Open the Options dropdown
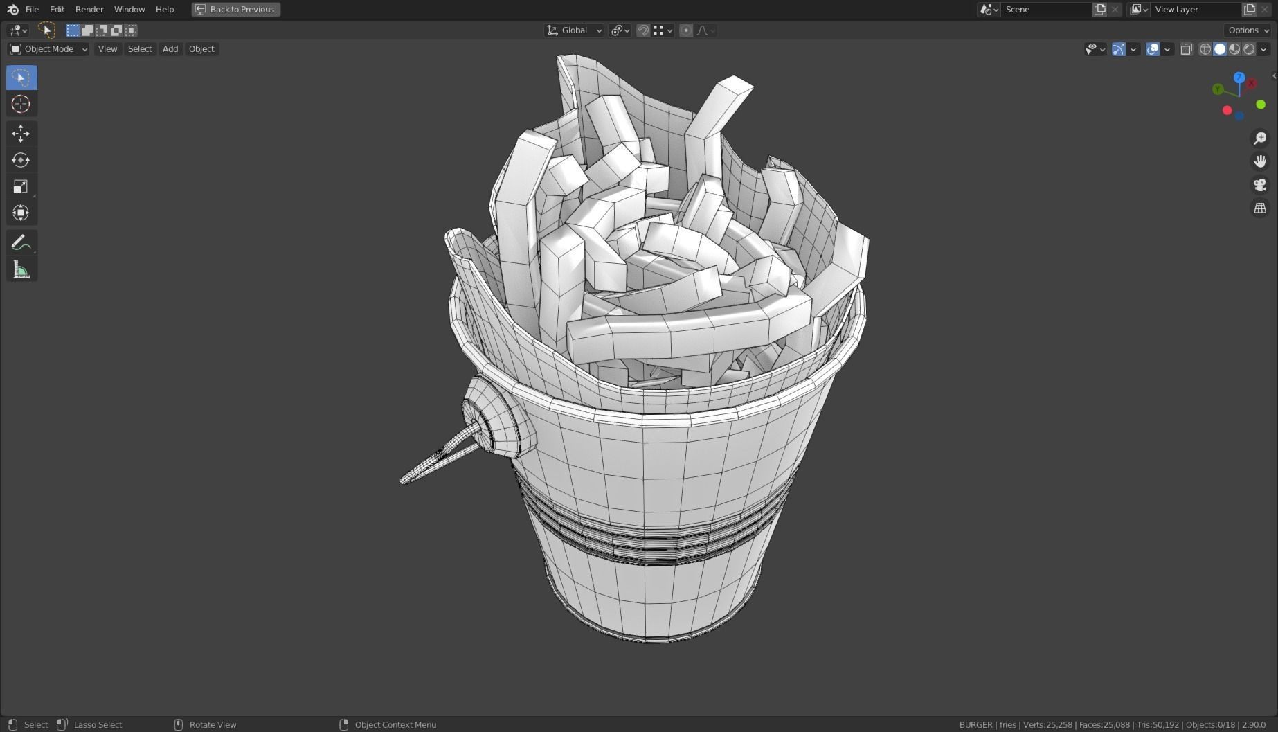Screen dimensions: 1278x732 [1248, 30]
